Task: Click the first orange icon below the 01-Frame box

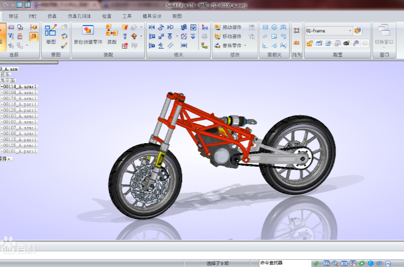Action: coord(310,43)
